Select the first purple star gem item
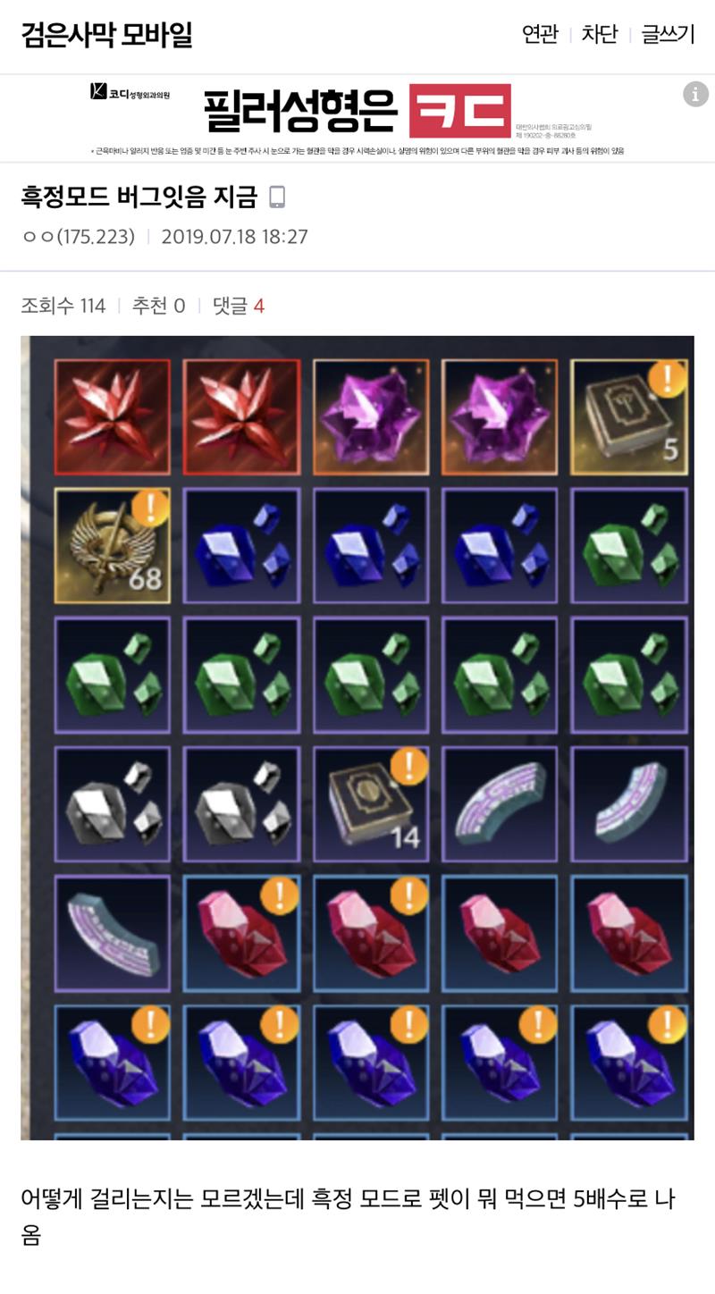 point(371,416)
